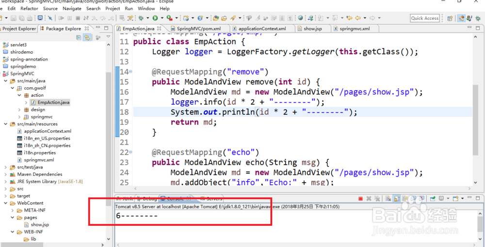Click the Save toolbar icon
This screenshot has width=485, height=247.
click(x=13, y=18)
